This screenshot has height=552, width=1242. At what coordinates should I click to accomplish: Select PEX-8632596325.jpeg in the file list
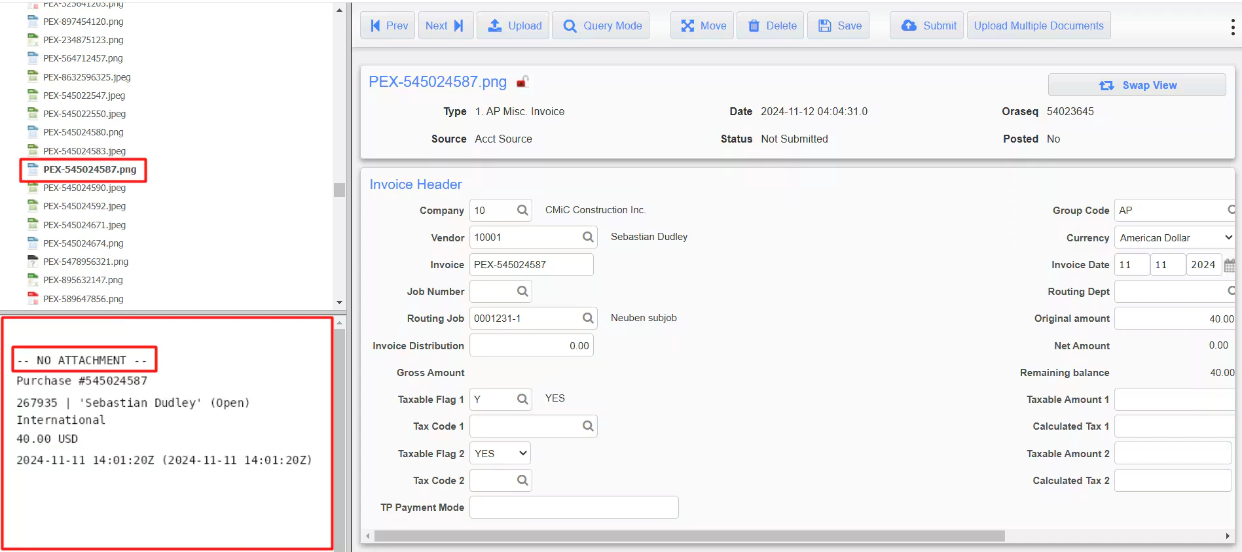click(x=87, y=77)
